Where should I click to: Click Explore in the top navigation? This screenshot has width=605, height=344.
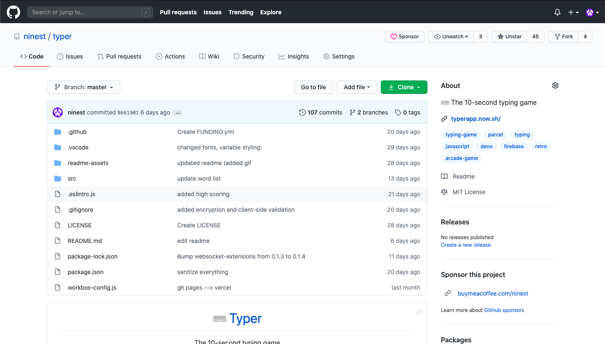click(x=271, y=12)
